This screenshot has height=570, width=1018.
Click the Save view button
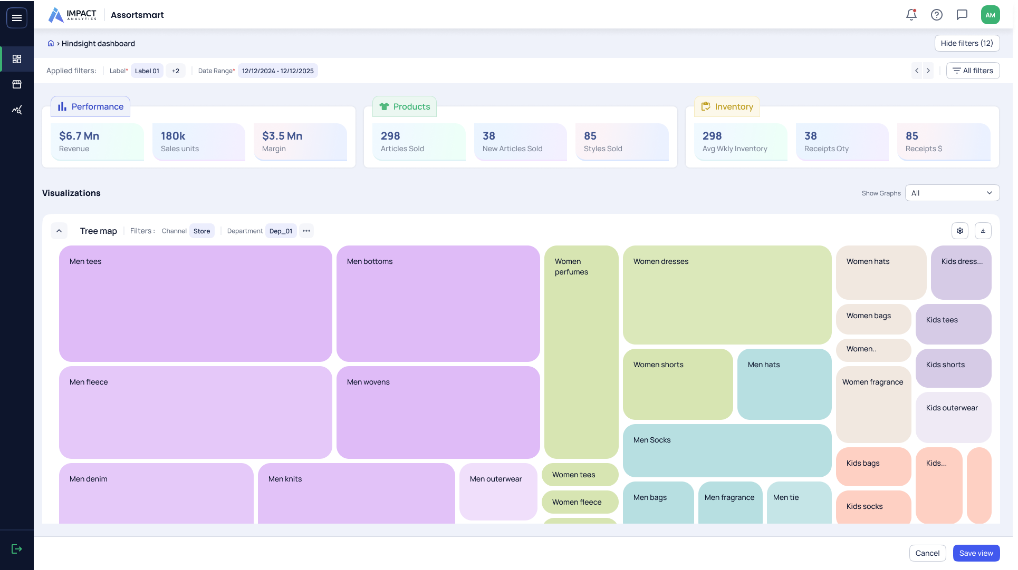(976, 553)
